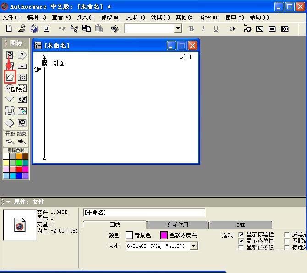Click the [未命名] file title input field
Viewport: 307px width, 273px height.
click(x=144, y=213)
